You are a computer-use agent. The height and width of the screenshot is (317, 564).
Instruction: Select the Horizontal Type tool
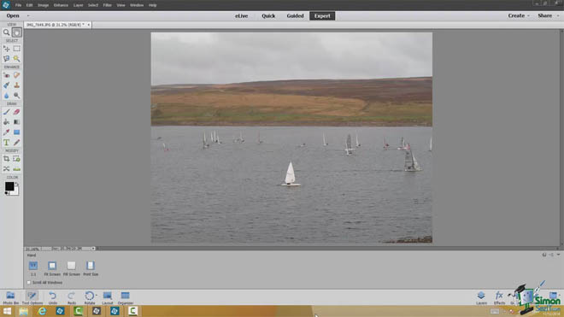coord(7,143)
